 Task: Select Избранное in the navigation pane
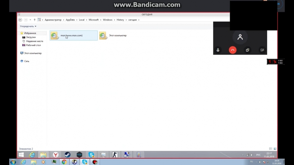click(x=30, y=33)
